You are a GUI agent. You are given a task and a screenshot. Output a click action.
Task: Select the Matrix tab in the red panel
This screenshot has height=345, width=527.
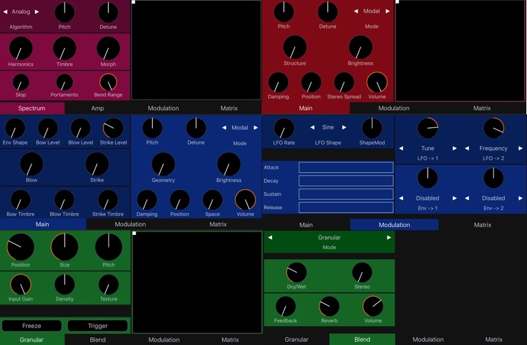482,108
